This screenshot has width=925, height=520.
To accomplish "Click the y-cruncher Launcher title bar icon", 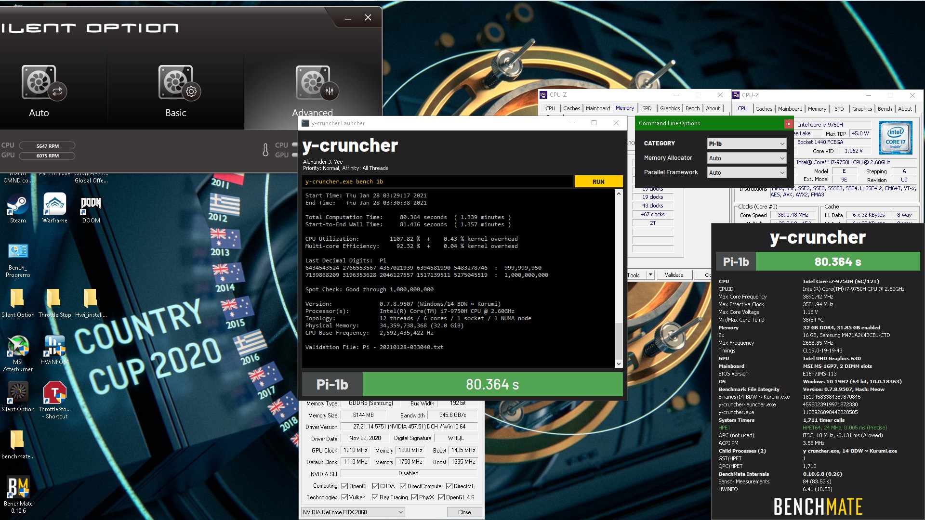I will tap(305, 123).
